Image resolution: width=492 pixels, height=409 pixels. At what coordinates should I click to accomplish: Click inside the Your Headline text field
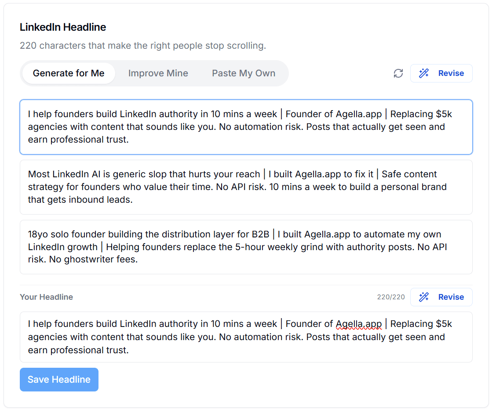pos(246,337)
